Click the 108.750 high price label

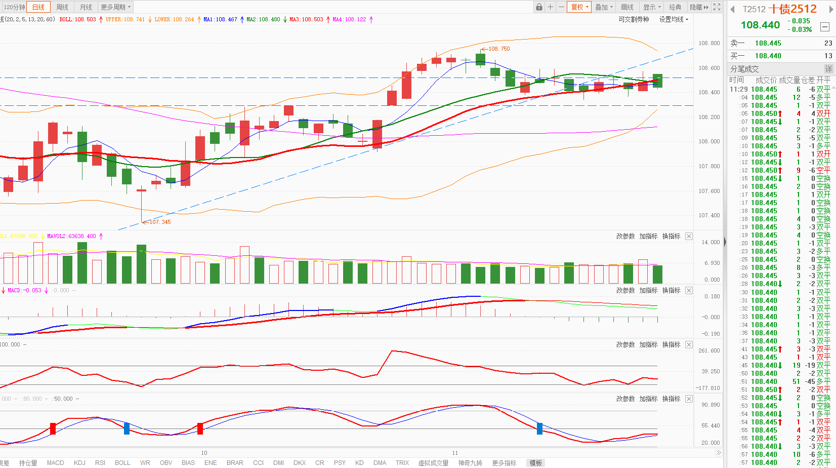coord(499,49)
